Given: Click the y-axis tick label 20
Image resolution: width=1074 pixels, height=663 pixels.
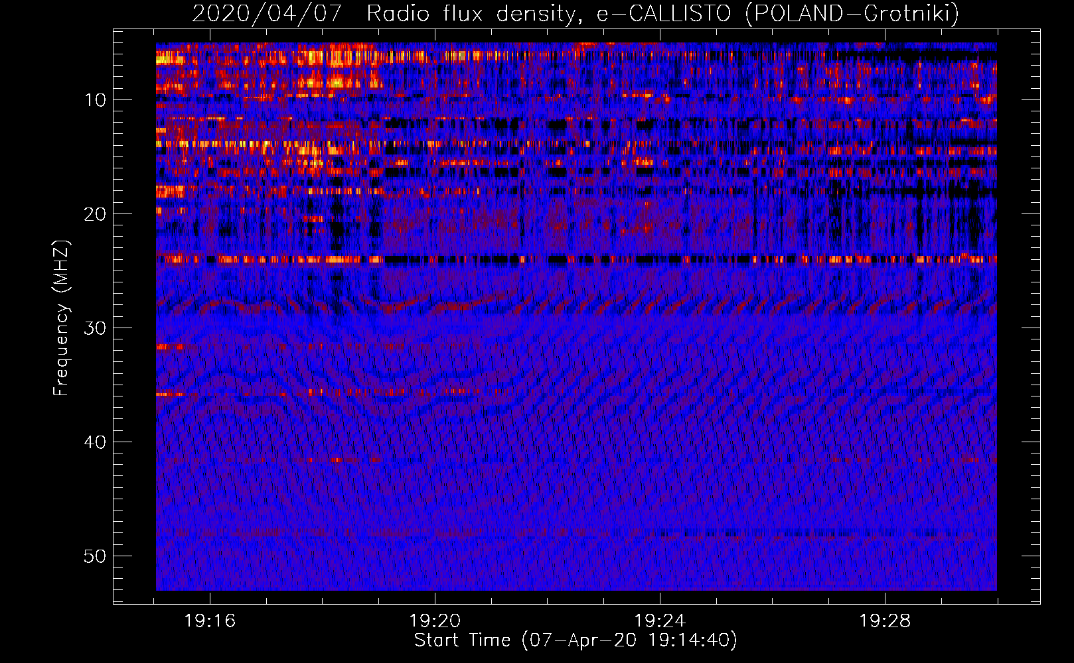Looking at the screenshot, I should coord(96,214).
